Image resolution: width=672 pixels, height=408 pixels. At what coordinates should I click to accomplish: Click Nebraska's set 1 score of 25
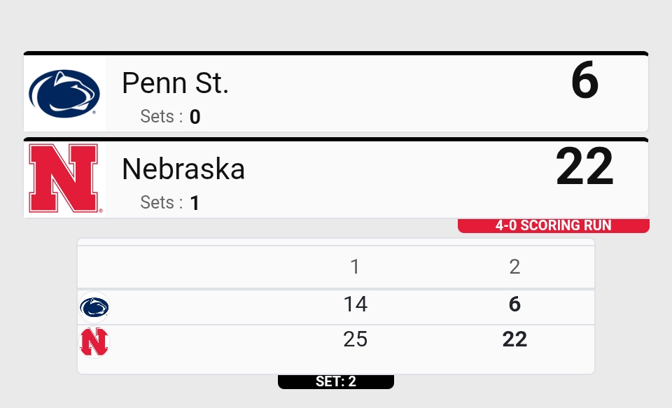coord(355,339)
